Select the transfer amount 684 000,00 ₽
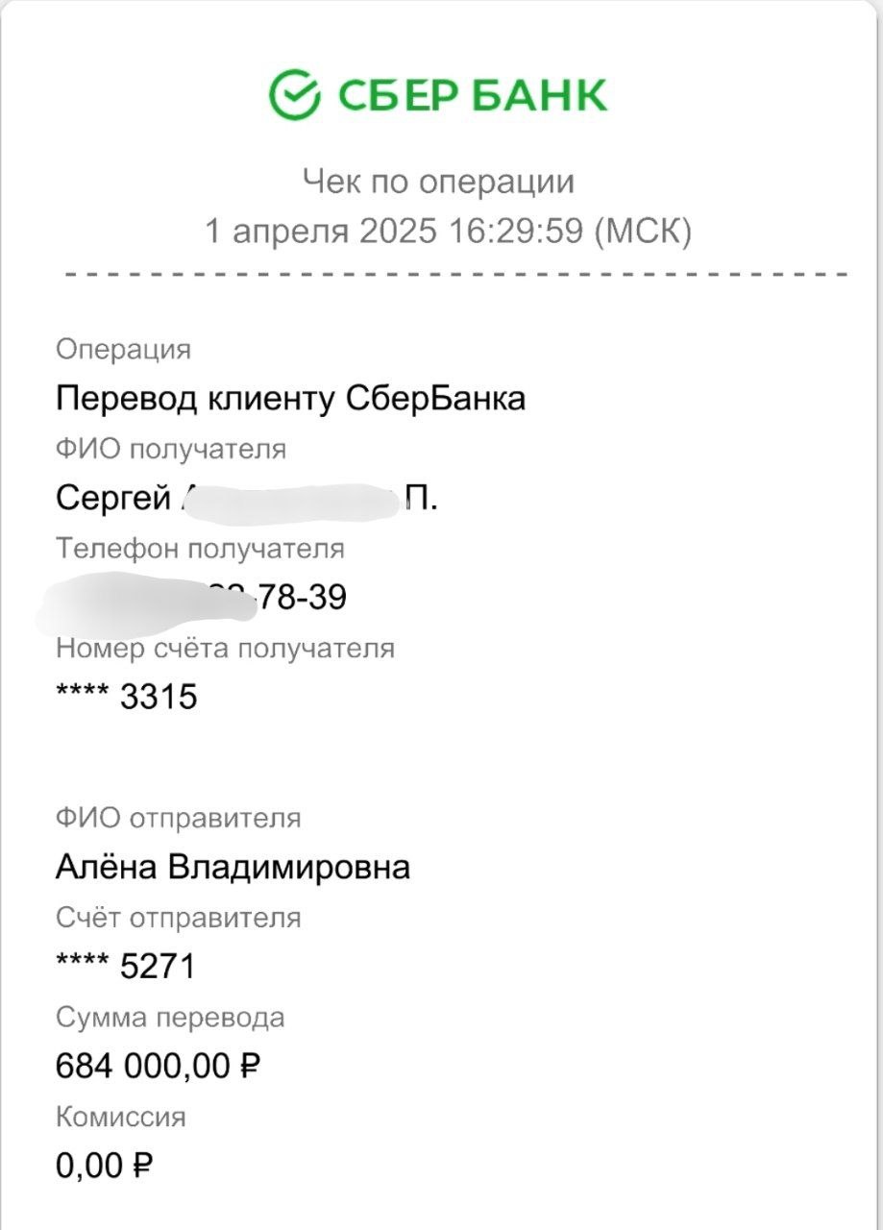The height and width of the screenshot is (1230, 883). click(159, 1066)
